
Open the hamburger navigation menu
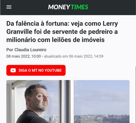pos(9,7)
